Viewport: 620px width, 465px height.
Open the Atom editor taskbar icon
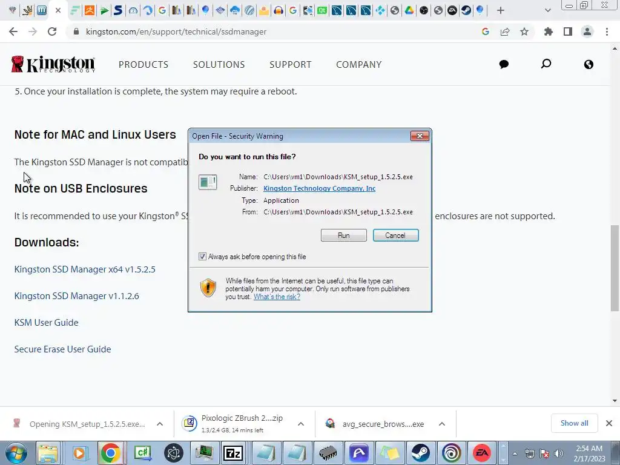(x=174, y=453)
